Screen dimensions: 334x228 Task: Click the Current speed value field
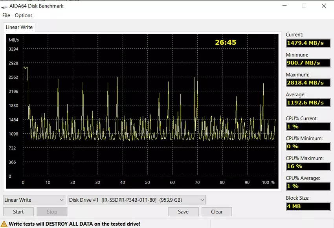(308, 43)
